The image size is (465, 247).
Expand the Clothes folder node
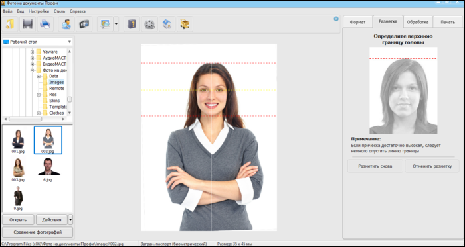(x=39, y=113)
